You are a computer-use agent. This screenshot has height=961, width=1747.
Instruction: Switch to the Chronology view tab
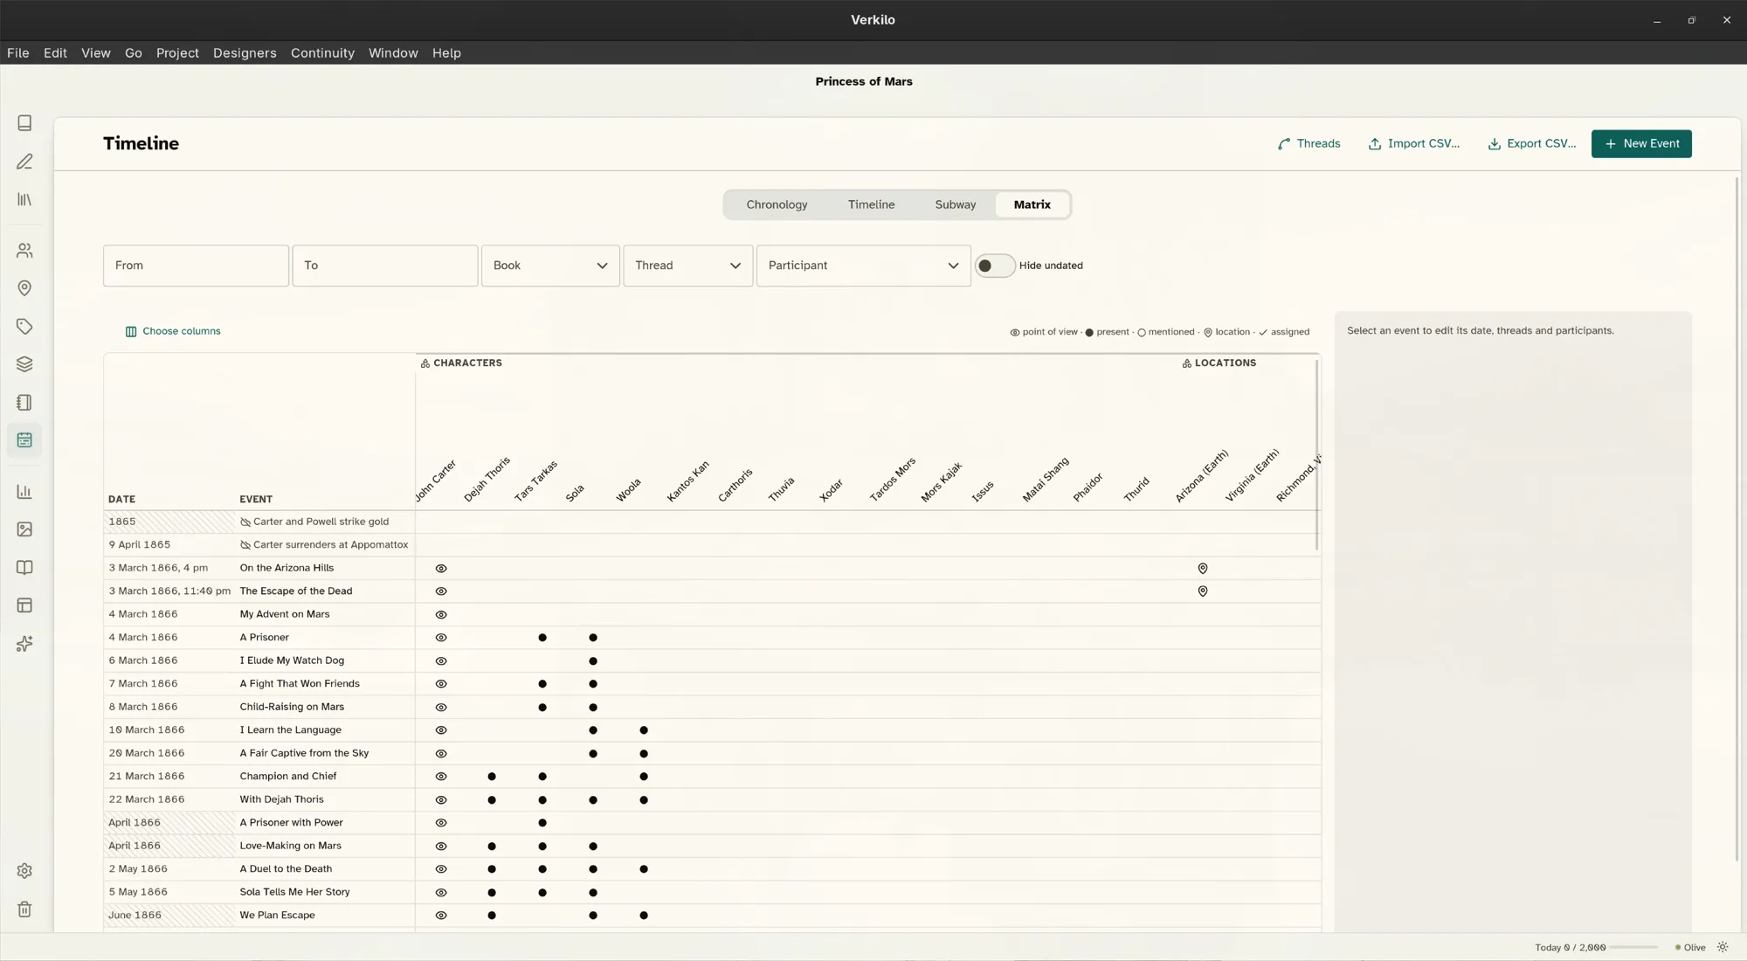point(777,204)
